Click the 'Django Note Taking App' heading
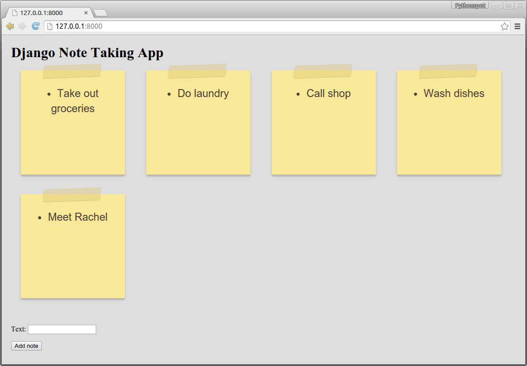Screen dimensions: 527x366 tap(87, 53)
